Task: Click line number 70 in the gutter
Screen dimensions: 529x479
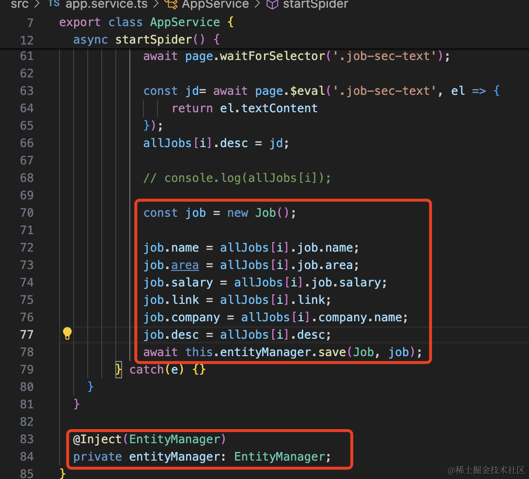Action: (27, 212)
